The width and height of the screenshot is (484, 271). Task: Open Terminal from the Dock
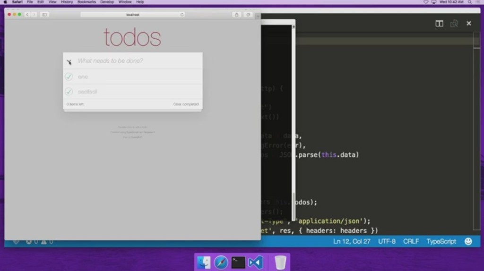click(238, 263)
